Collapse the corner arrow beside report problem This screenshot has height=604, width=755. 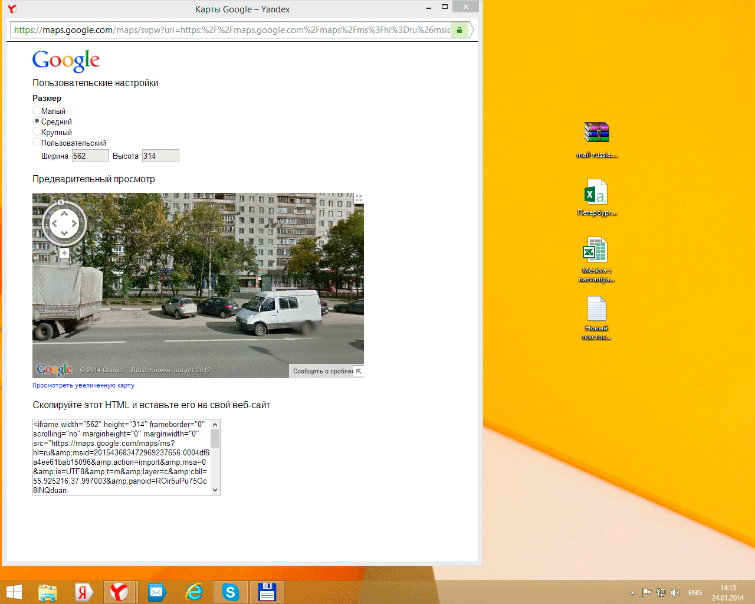(359, 371)
